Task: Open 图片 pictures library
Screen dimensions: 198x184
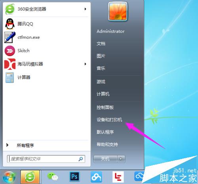Action: [101, 56]
